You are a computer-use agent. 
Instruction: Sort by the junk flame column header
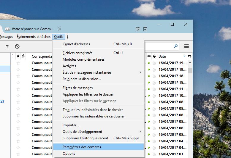154,56
